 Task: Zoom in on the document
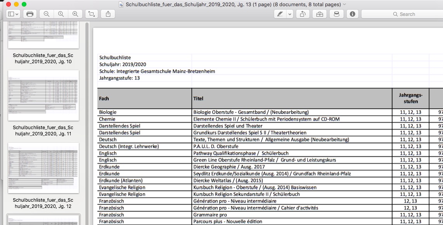click(75, 14)
